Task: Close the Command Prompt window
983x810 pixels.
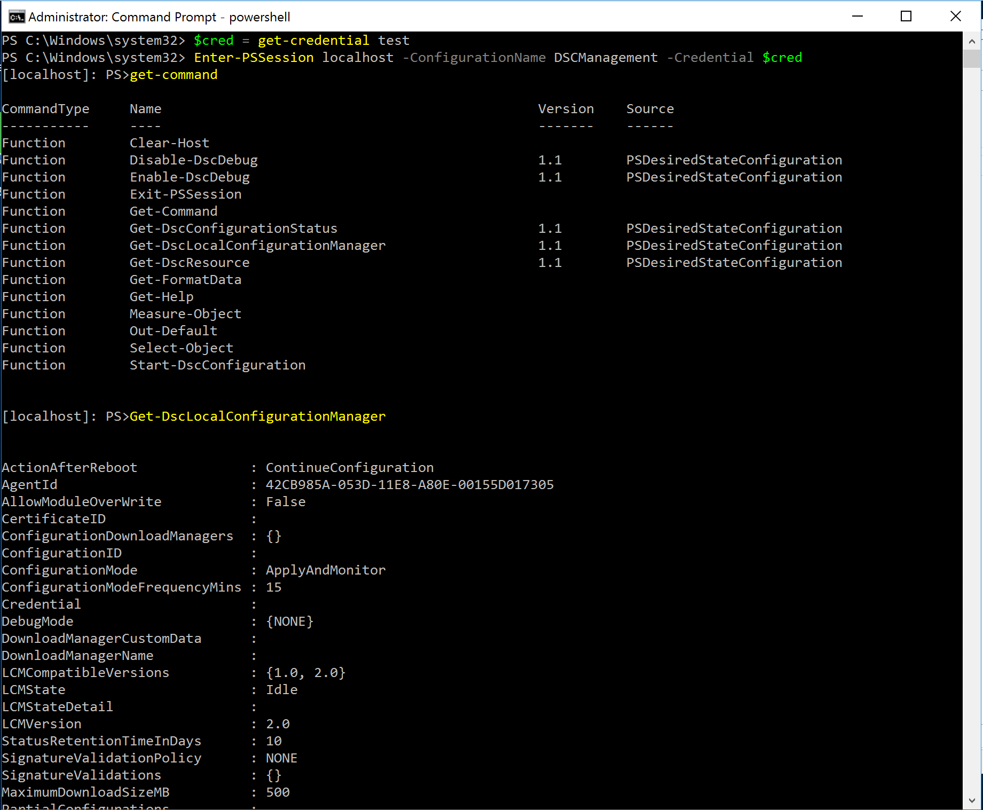Action: point(956,17)
